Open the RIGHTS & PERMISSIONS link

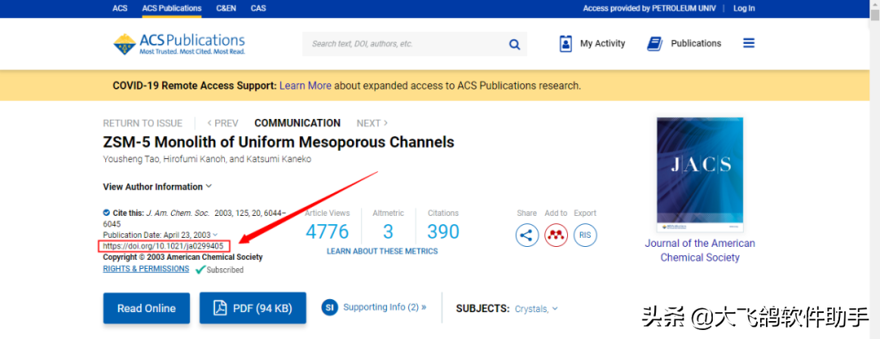pyautogui.click(x=146, y=269)
